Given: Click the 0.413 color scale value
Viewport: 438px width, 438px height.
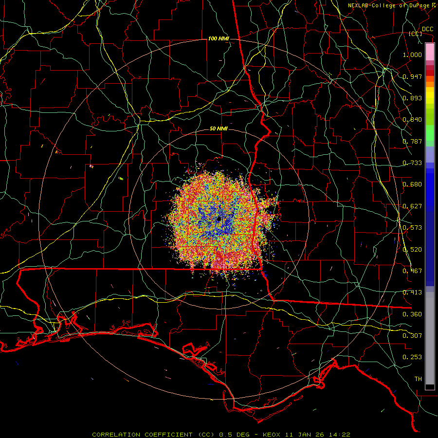Looking at the screenshot, I should tap(412, 292).
